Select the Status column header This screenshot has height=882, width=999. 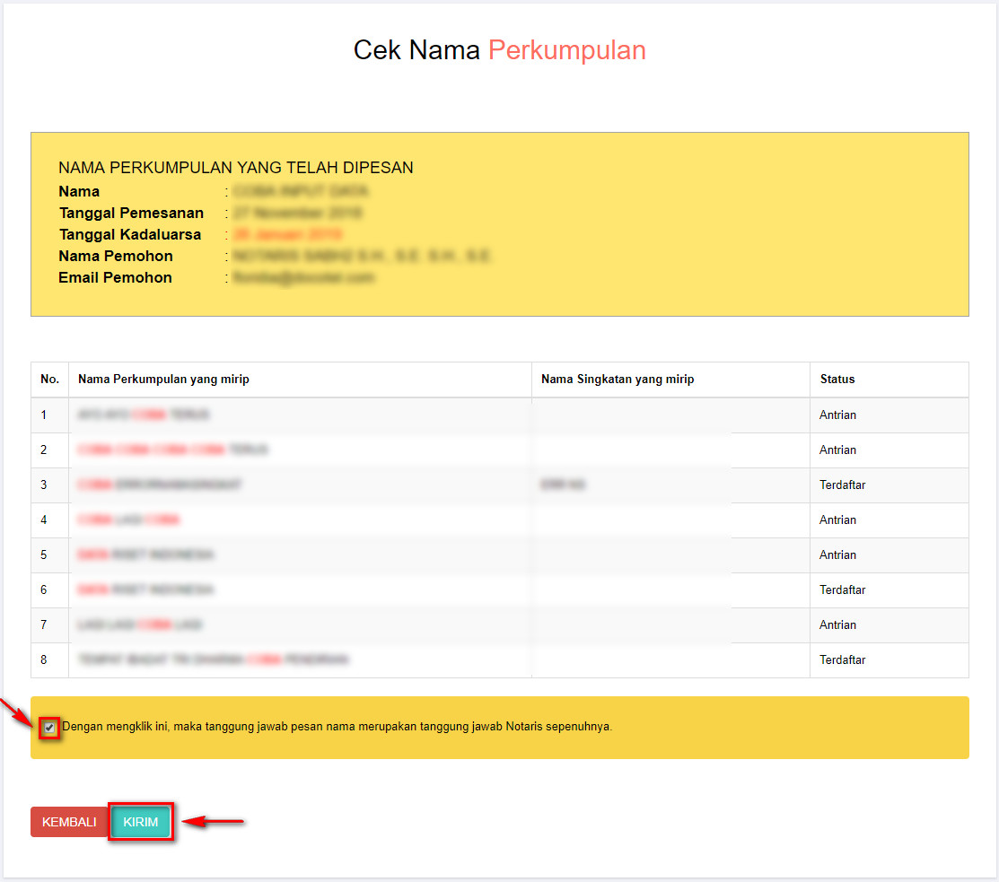tap(837, 380)
